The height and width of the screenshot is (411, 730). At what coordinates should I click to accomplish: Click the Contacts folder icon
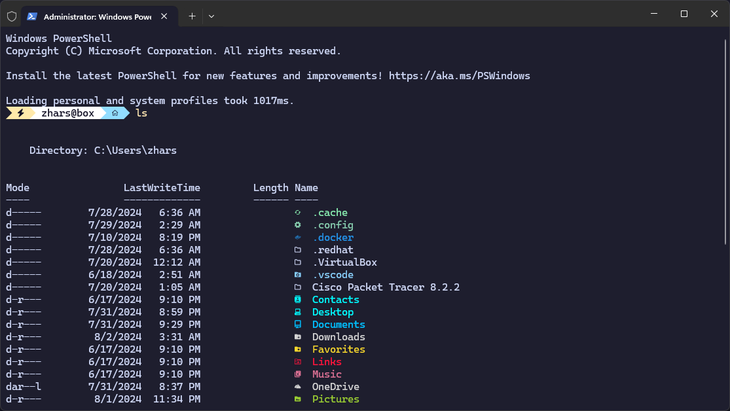298,300
